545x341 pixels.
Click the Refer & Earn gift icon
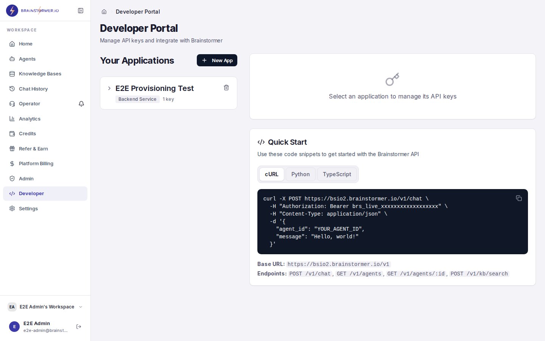coord(12,149)
